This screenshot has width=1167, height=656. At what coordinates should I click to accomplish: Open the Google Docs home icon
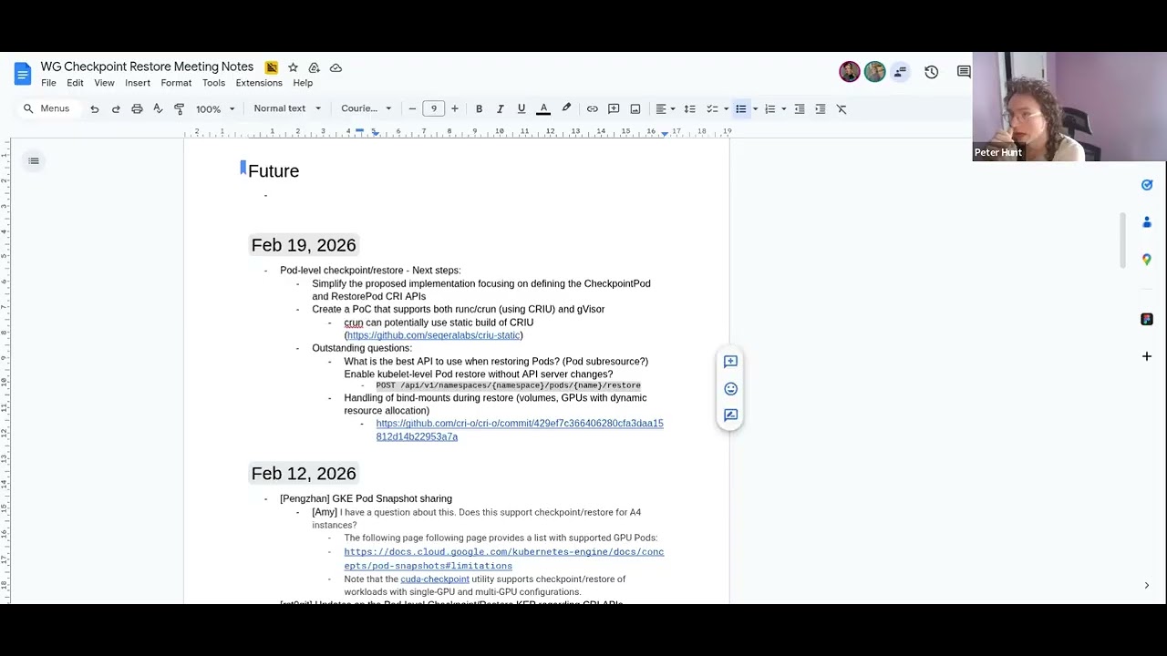23,74
